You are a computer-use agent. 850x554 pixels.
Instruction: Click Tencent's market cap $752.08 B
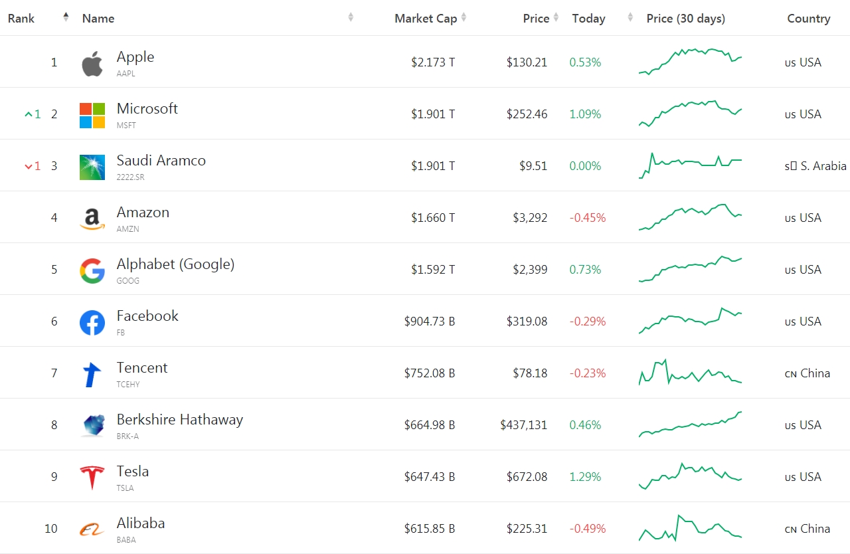coord(430,373)
